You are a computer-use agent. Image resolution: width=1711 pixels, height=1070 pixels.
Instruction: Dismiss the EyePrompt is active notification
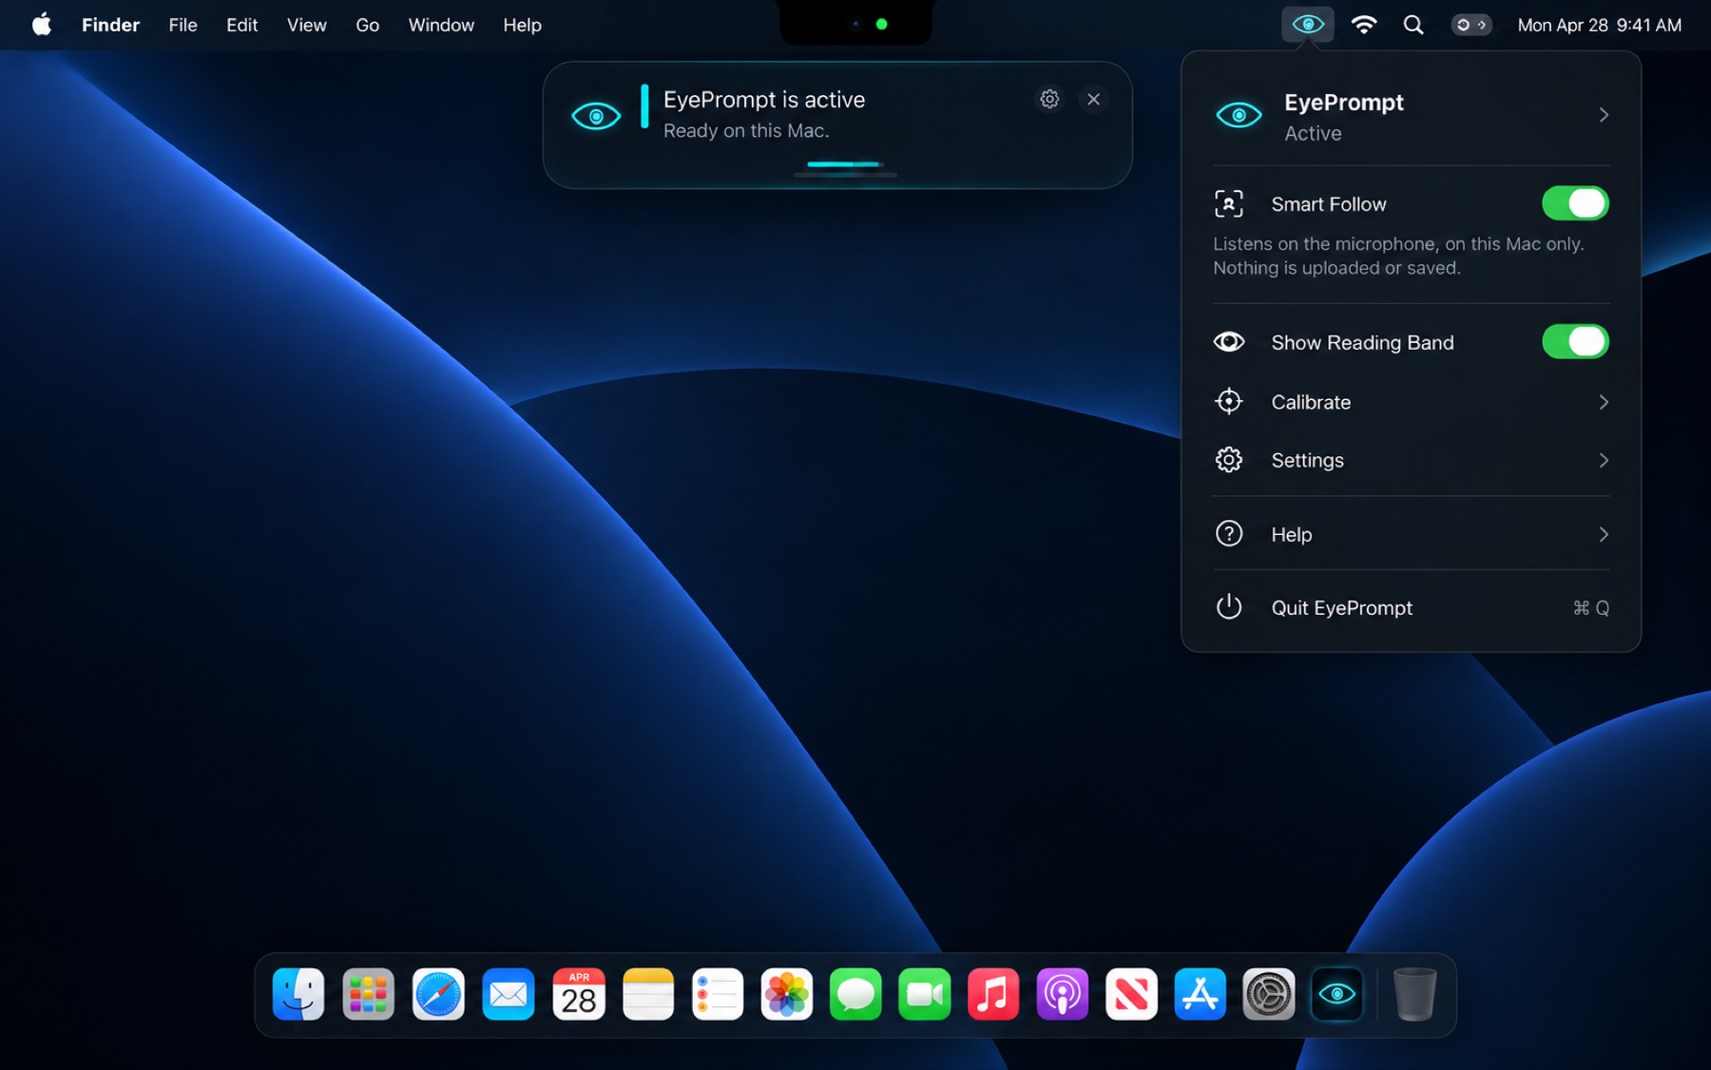[x=1094, y=99]
